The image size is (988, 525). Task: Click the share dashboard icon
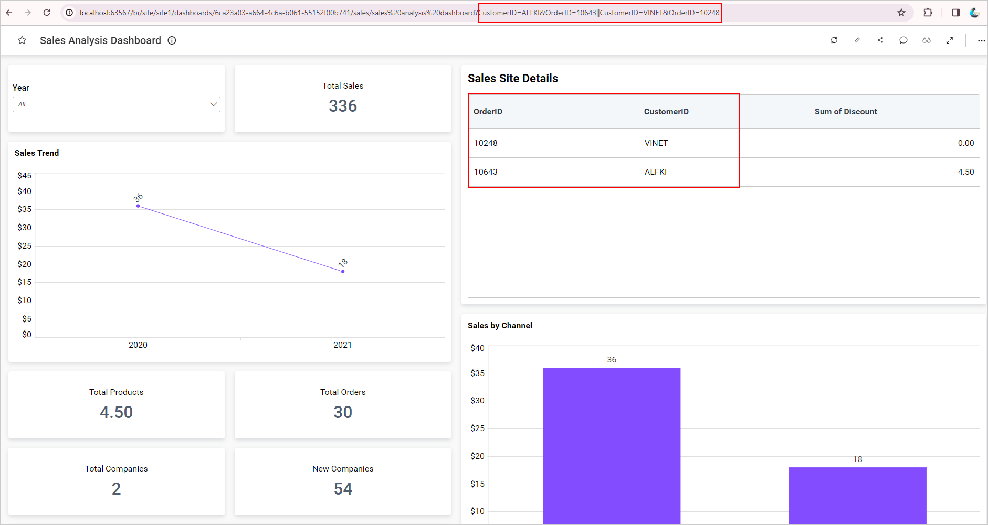880,40
